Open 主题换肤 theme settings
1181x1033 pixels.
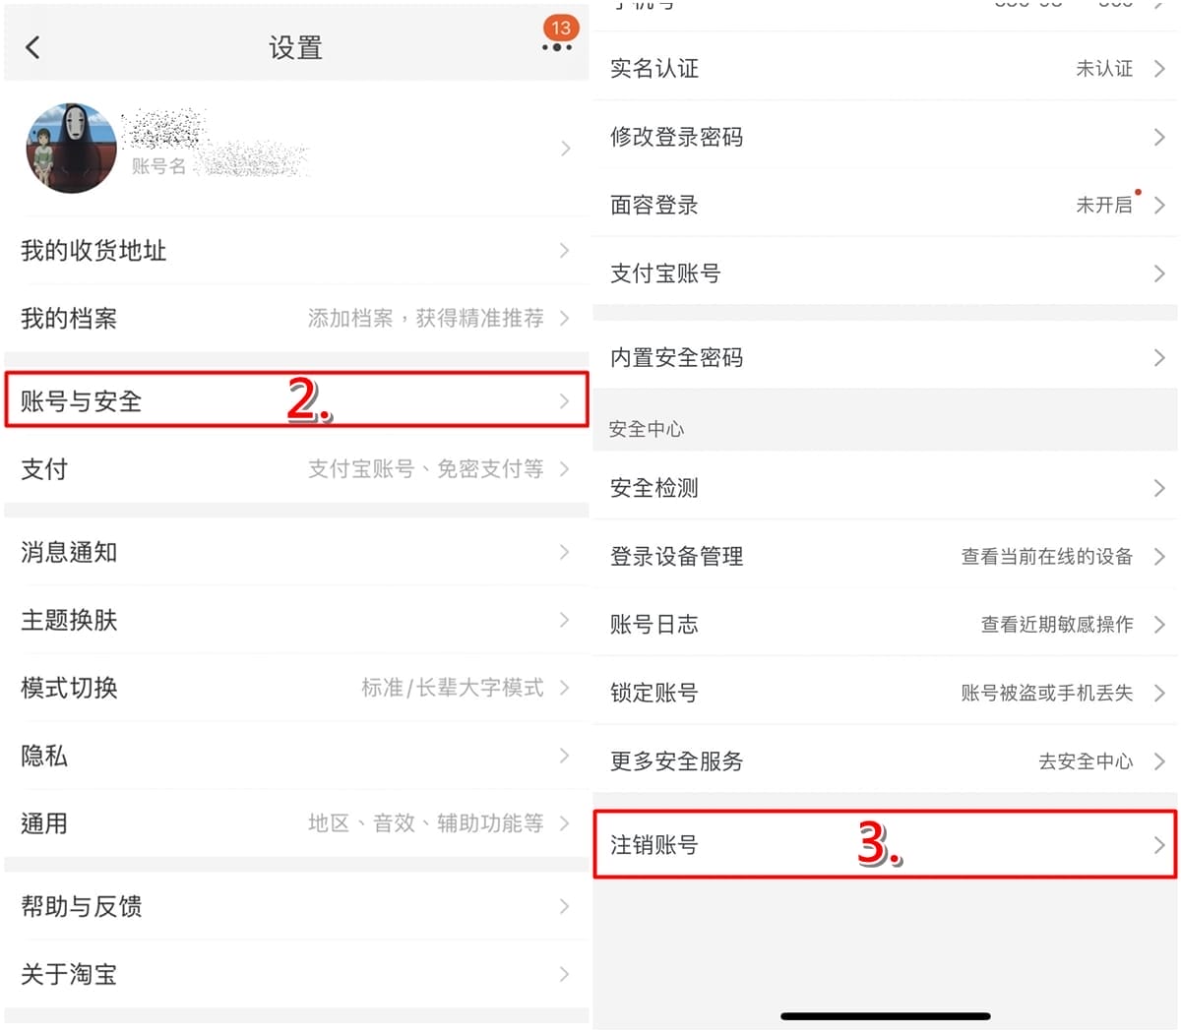coord(296,620)
